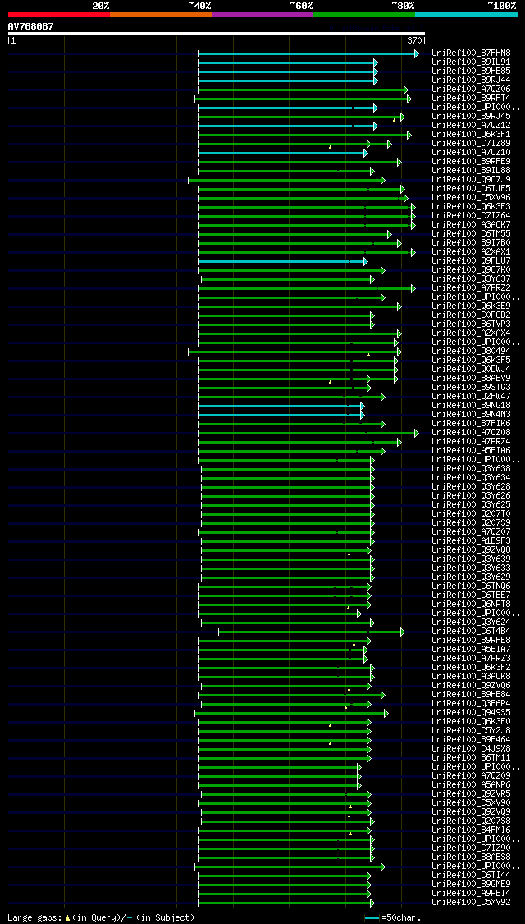Open hit UniRef100_A5BIA6

pyautogui.click(x=471, y=451)
